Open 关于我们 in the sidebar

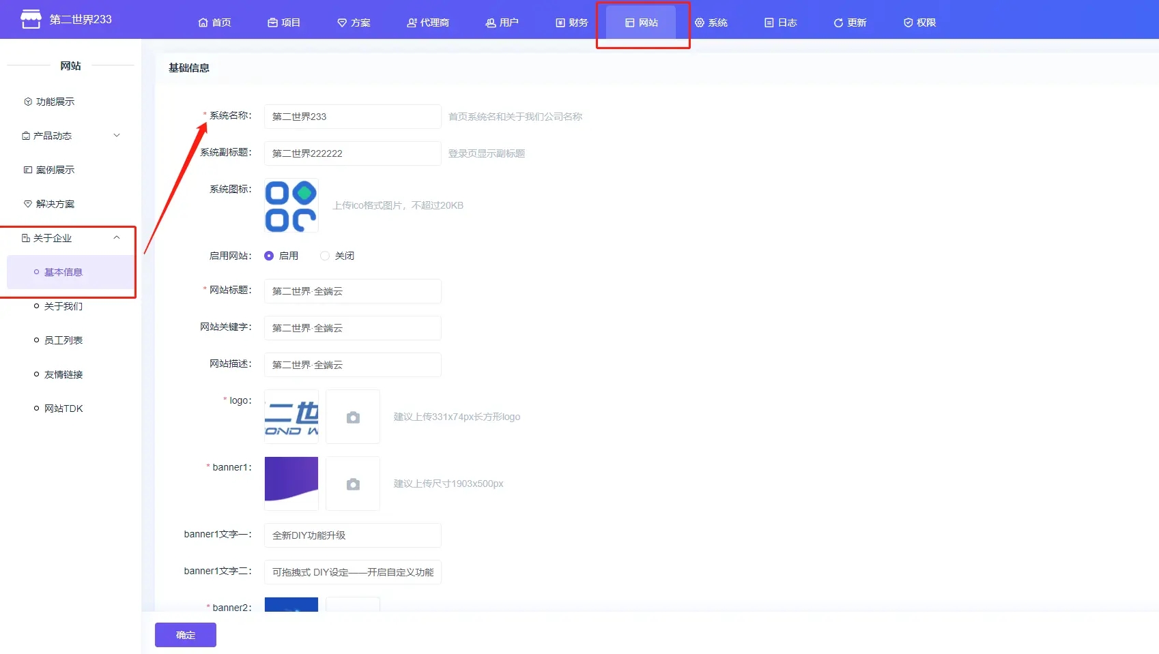[x=63, y=306]
